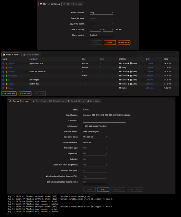
Task: Switch to the Identity tab
Action: click(x=93, y=101)
